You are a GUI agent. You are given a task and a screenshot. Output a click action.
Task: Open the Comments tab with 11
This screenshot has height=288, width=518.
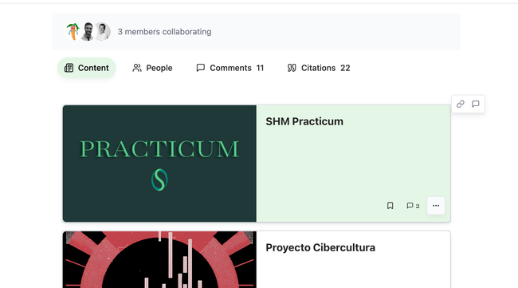230,68
